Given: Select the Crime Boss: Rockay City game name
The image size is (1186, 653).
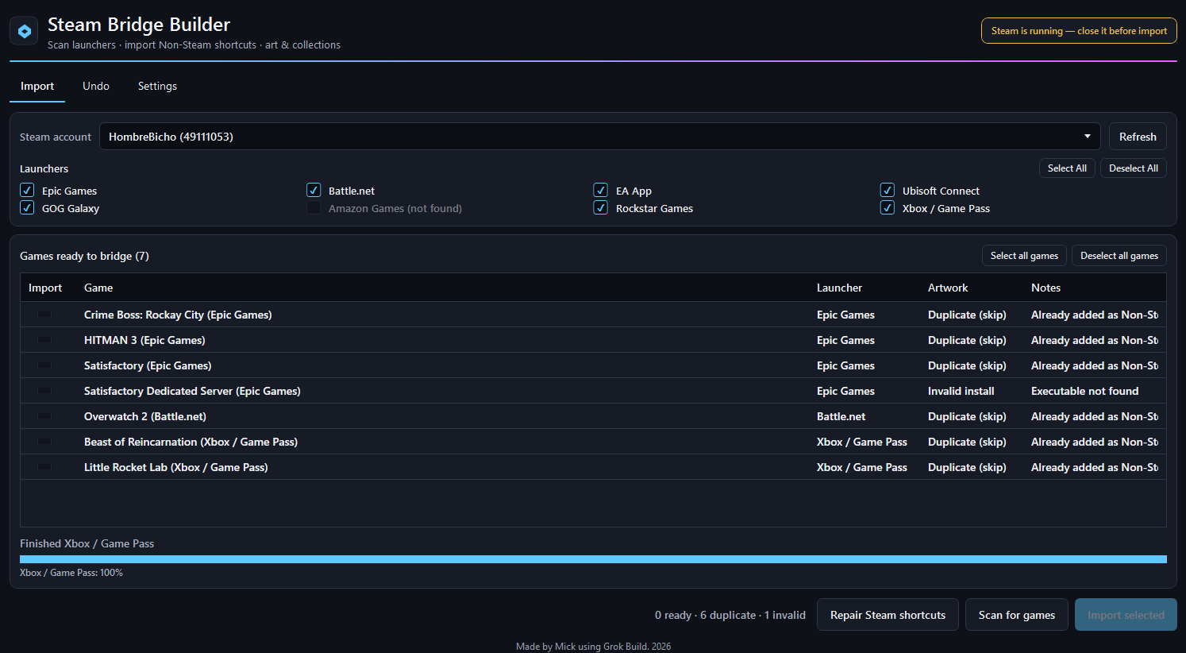Looking at the screenshot, I should (x=178, y=315).
